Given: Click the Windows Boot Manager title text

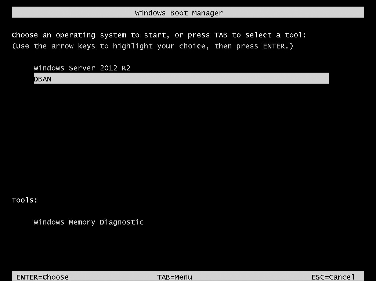Looking at the screenshot, I should (179, 13).
